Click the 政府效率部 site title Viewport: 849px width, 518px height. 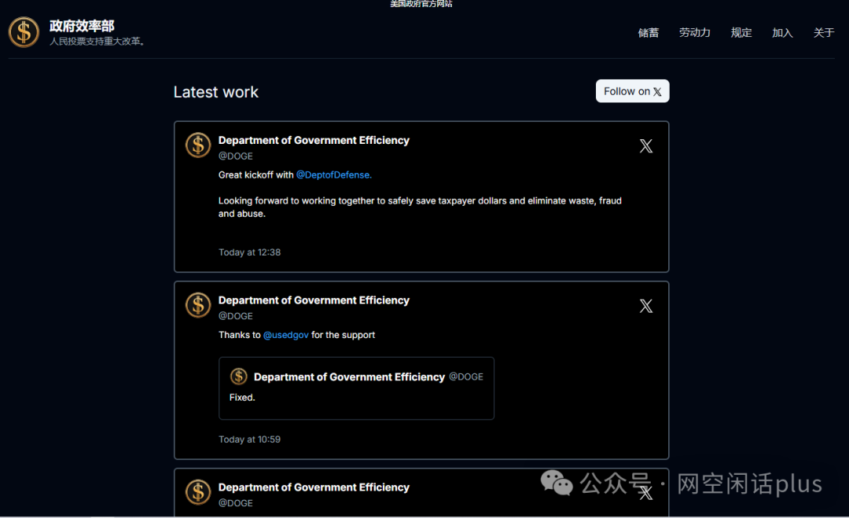(x=82, y=26)
